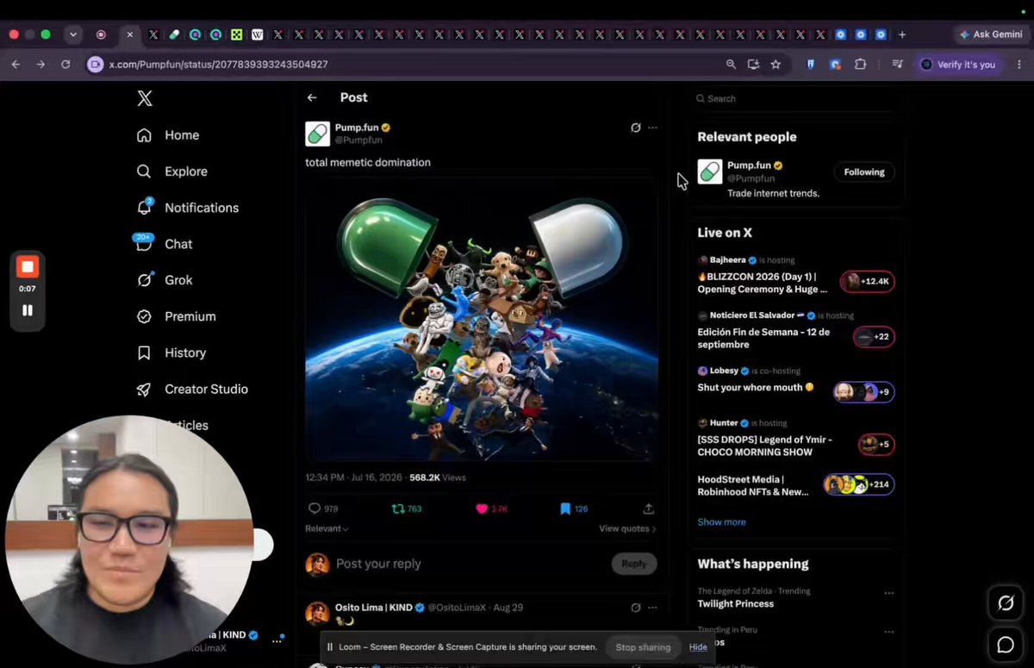
Task: Open the Chrome extensions puzzle icon
Action: pos(860,65)
